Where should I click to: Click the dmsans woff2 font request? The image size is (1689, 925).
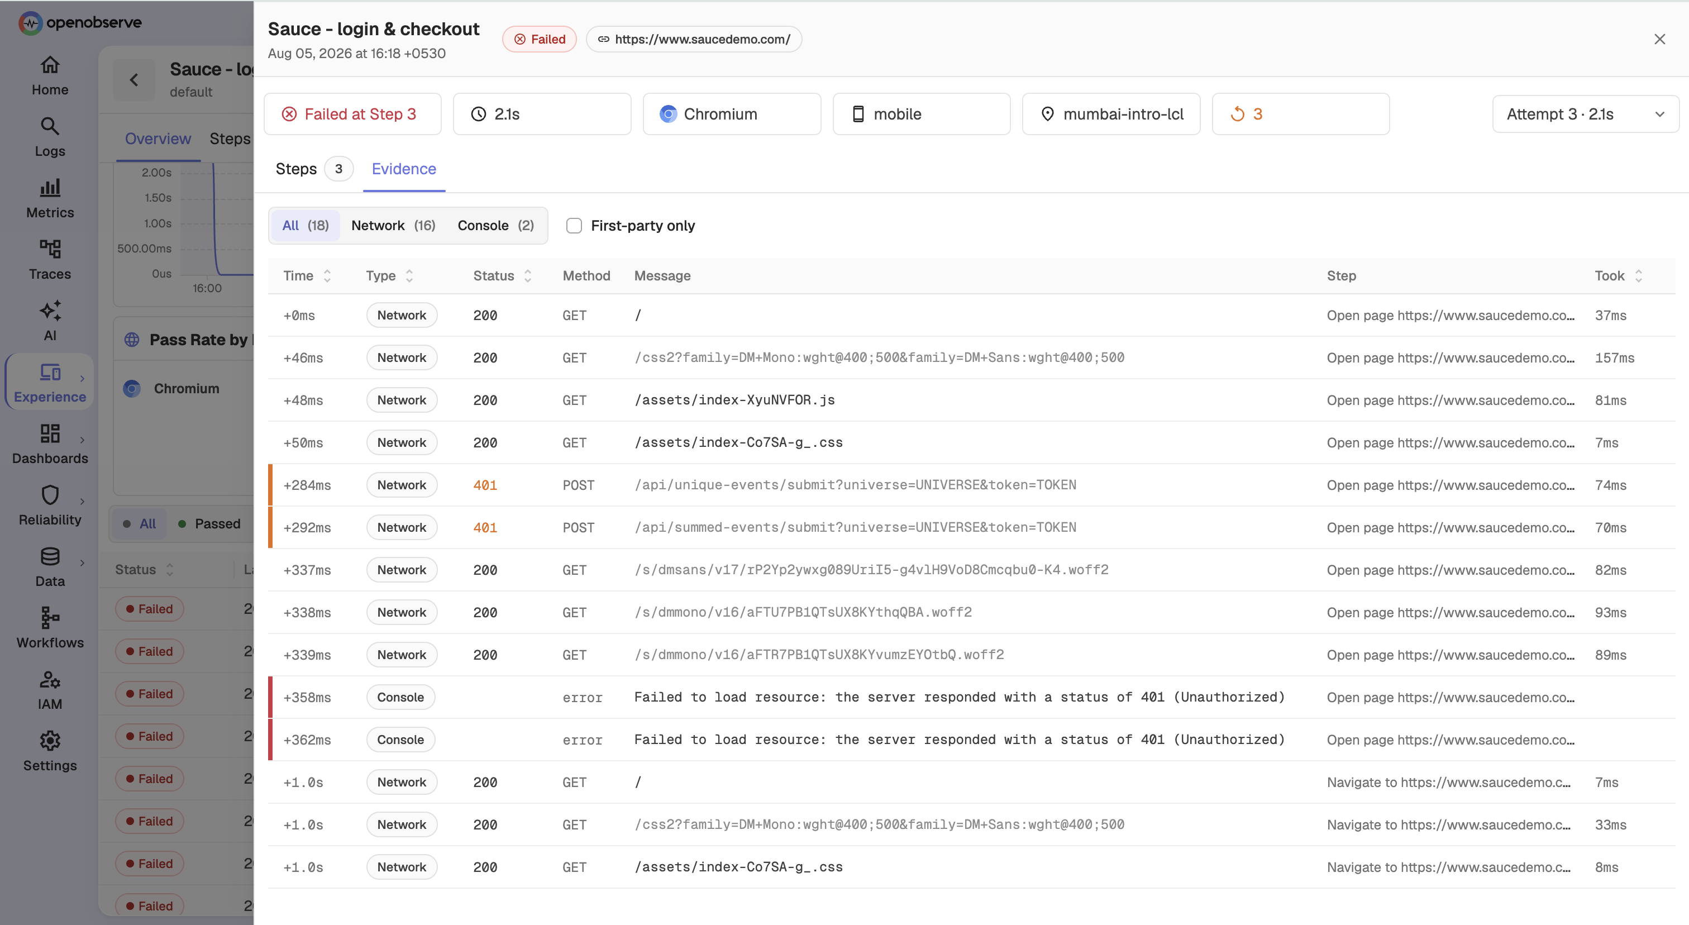coord(972,570)
